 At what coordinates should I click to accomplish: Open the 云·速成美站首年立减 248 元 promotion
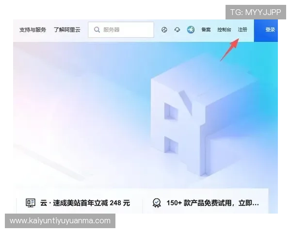[x=85, y=203]
